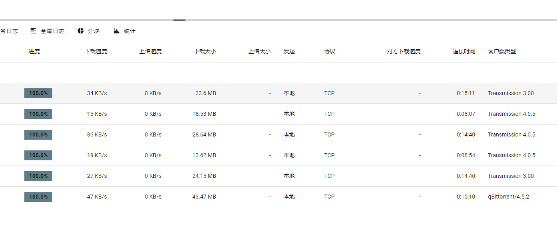The width and height of the screenshot is (557, 226).
Task: Select the qBittorrent/4.5.2 peer row
Action: (x=278, y=197)
